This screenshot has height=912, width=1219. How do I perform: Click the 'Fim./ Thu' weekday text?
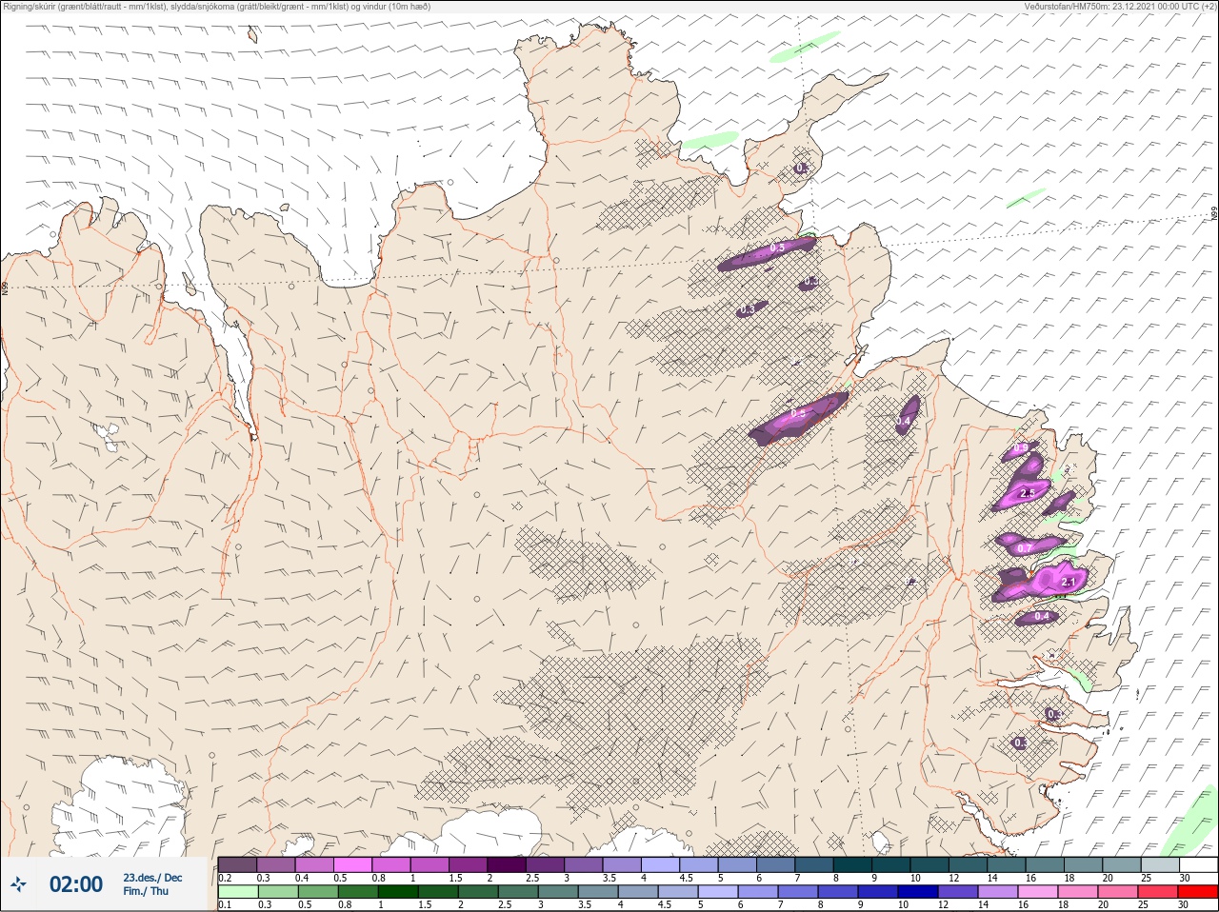click(x=146, y=891)
